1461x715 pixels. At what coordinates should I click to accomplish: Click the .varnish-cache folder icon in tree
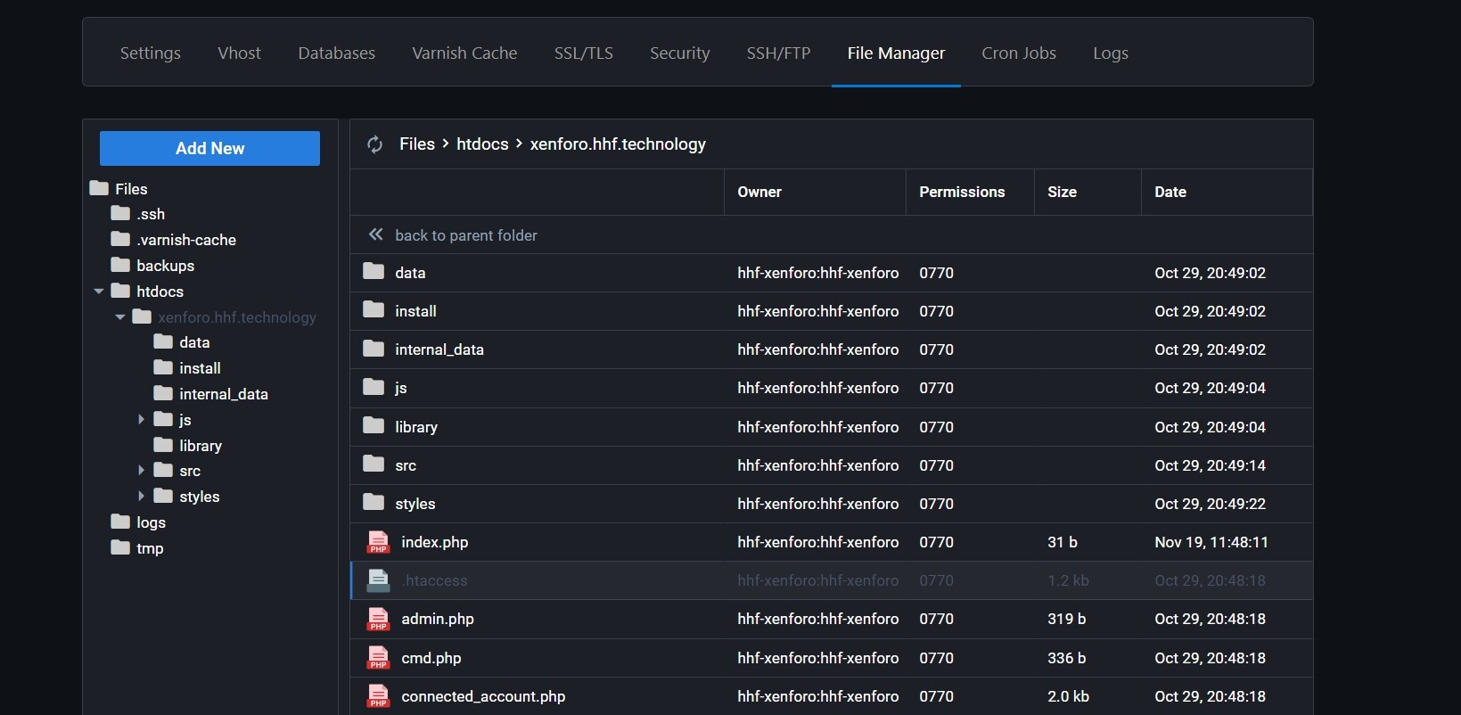120,239
